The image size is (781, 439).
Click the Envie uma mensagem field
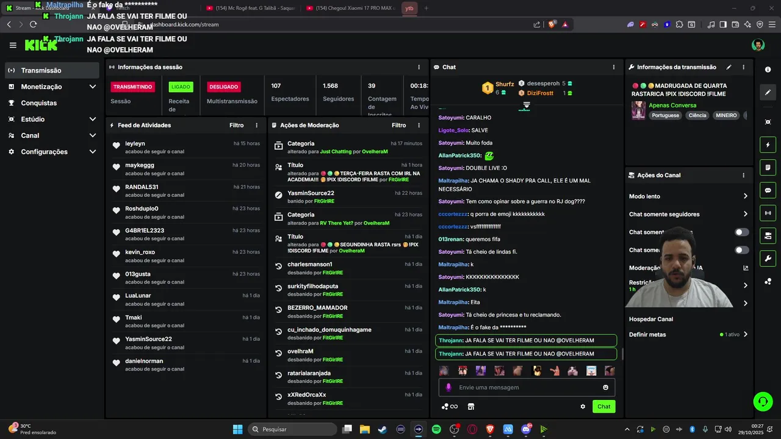[527, 387]
